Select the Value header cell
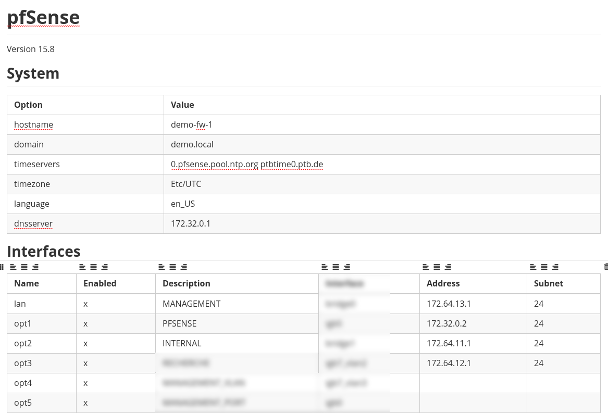608x413 pixels. click(x=382, y=105)
